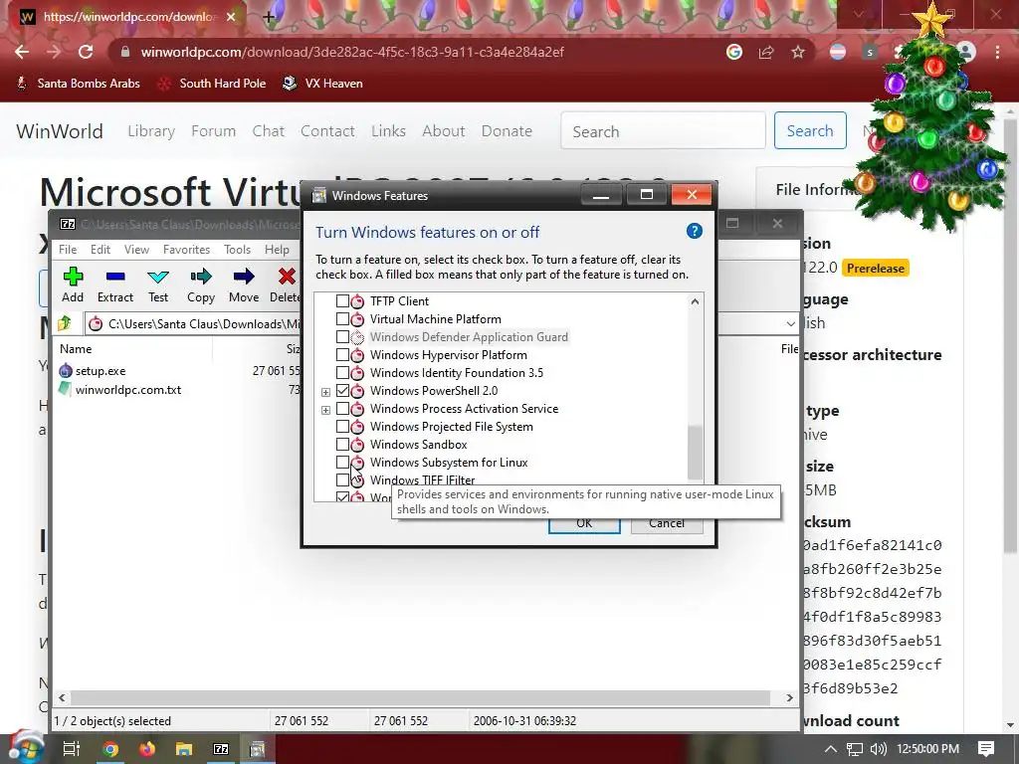The image size is (1019, 764).
Task: Open the 7-Zip Favorites menu
Action: [x=186, y=250]
